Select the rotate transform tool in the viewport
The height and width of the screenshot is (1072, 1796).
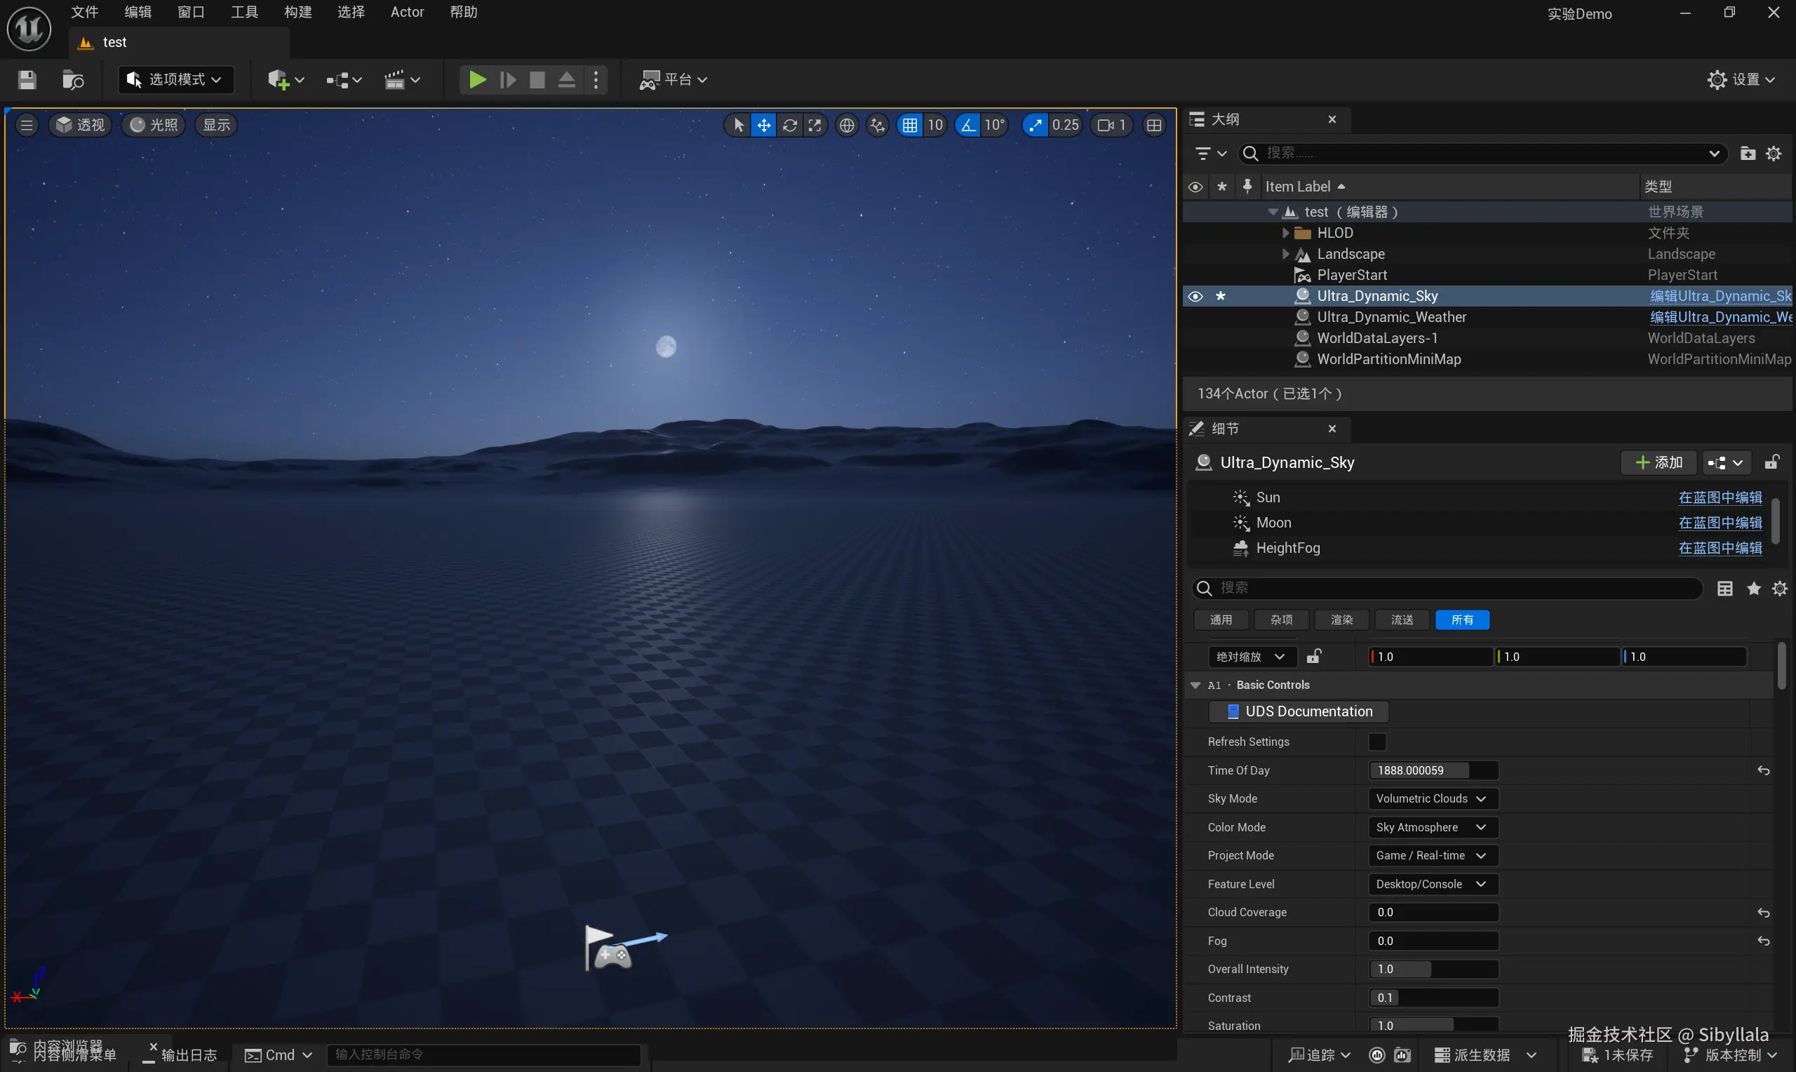tap(789, 125)
